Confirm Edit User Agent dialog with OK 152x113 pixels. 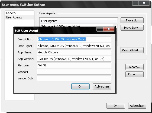pyautogui.click(x=80, y=86)
